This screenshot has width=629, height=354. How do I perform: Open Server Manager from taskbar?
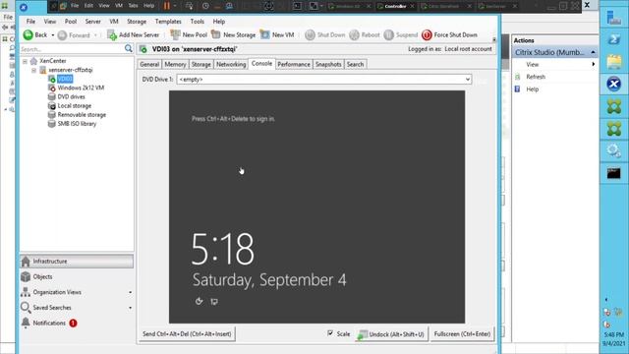613,18
